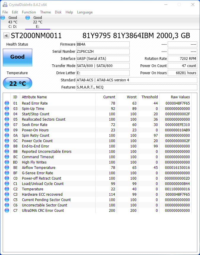Screen dimensions: 200x255
Task: Click the status icon for Seek Error Rate
Action: (x=7, y=125)
